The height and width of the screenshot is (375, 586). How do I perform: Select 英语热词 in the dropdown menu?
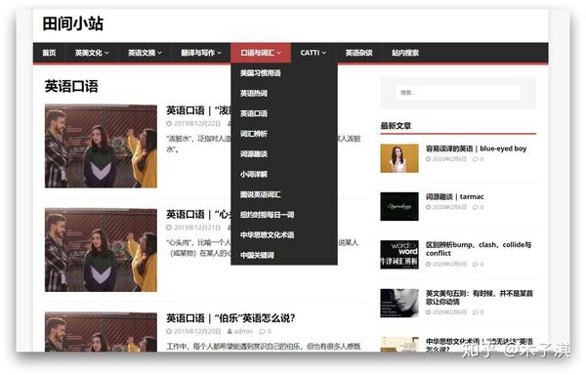point(254,94)
